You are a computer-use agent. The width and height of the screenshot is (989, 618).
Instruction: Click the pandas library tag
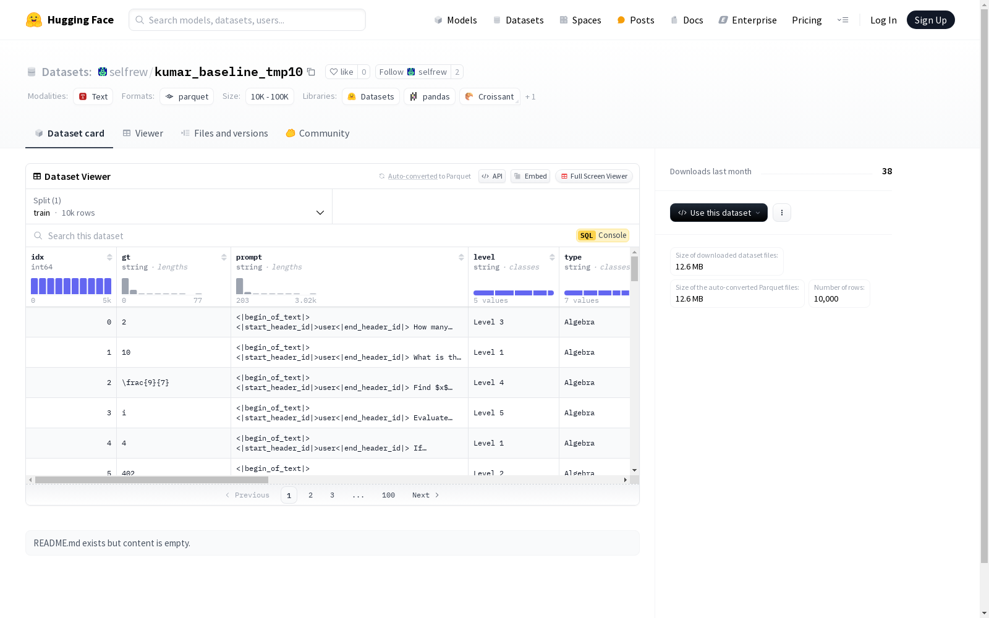click(x=430, y=96)
